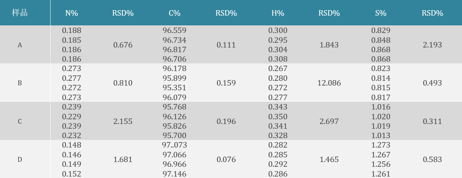This screenshot has height=178, width=462.
Task: Select the 0.076 RSD value
Action: click(x=226, y=160)
